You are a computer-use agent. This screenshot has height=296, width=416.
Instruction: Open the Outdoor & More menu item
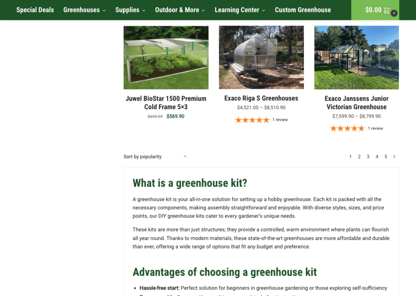pos(177,10)
